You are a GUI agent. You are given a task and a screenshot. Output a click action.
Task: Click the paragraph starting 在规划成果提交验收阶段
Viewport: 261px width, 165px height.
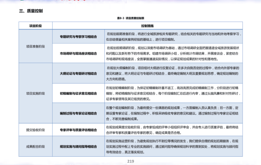172,130
